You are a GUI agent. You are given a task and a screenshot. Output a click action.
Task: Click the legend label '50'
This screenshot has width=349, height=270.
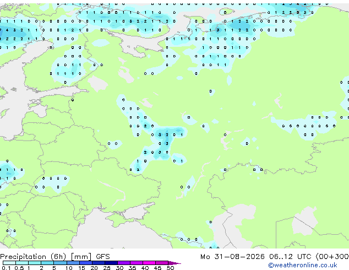coord(170,268)
